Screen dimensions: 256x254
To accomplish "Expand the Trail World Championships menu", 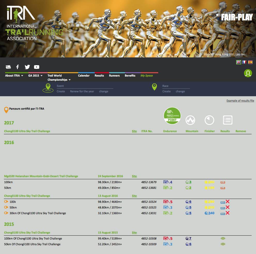I will (x=59, y=78).
